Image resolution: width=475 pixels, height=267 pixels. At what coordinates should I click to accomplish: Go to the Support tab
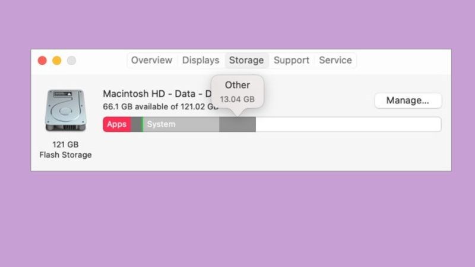292,61
